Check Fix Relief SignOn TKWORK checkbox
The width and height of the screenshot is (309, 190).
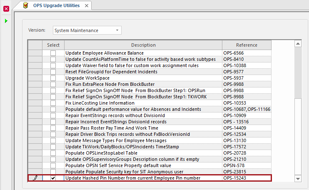click(53, 97)
